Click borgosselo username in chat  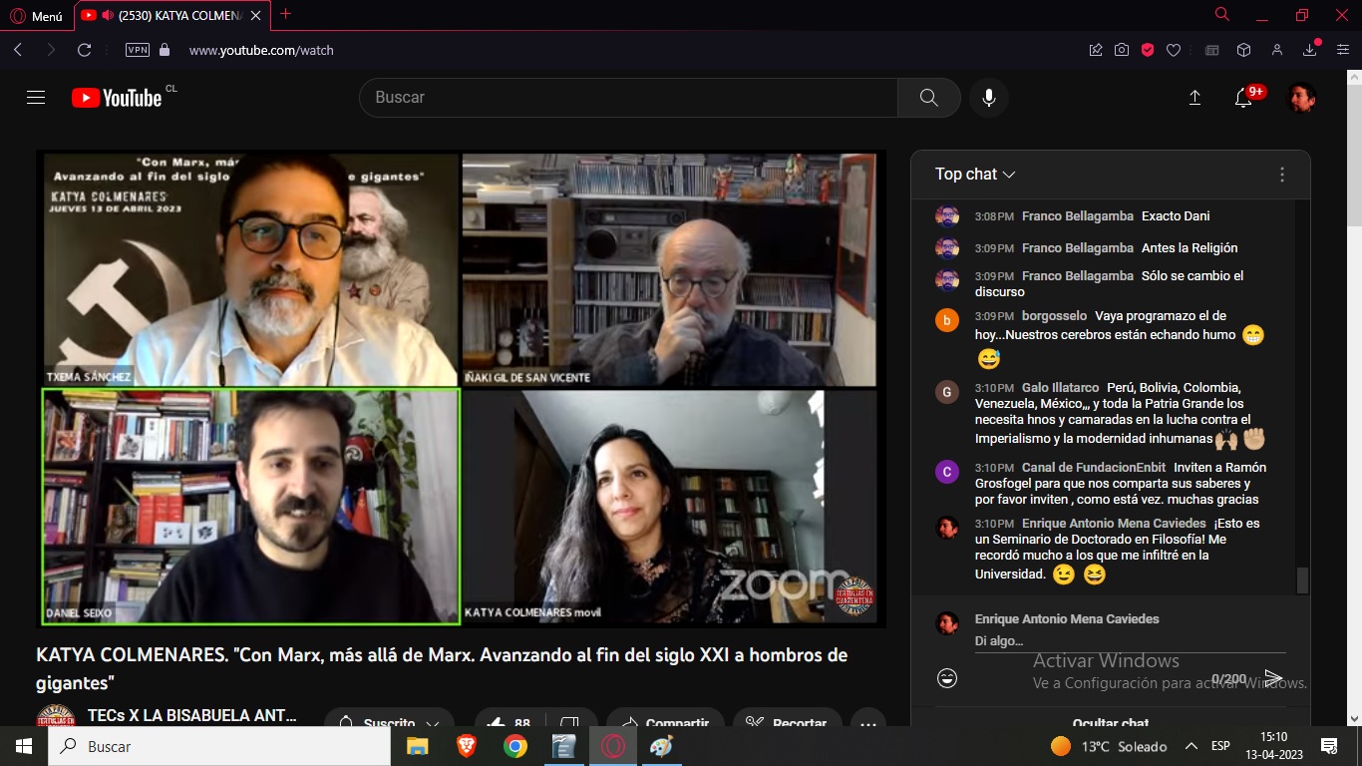(x=1055, y=316)
